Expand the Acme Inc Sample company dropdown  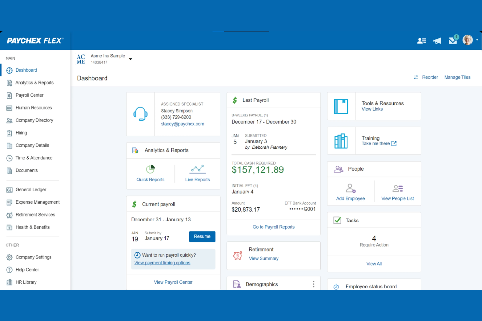130,59
